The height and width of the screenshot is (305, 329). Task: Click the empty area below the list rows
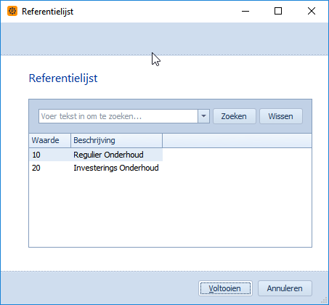(170, 211)
